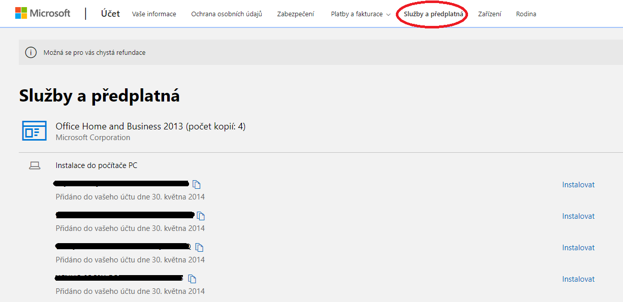Go to Vaše informace tab

(x=154, y=14)
